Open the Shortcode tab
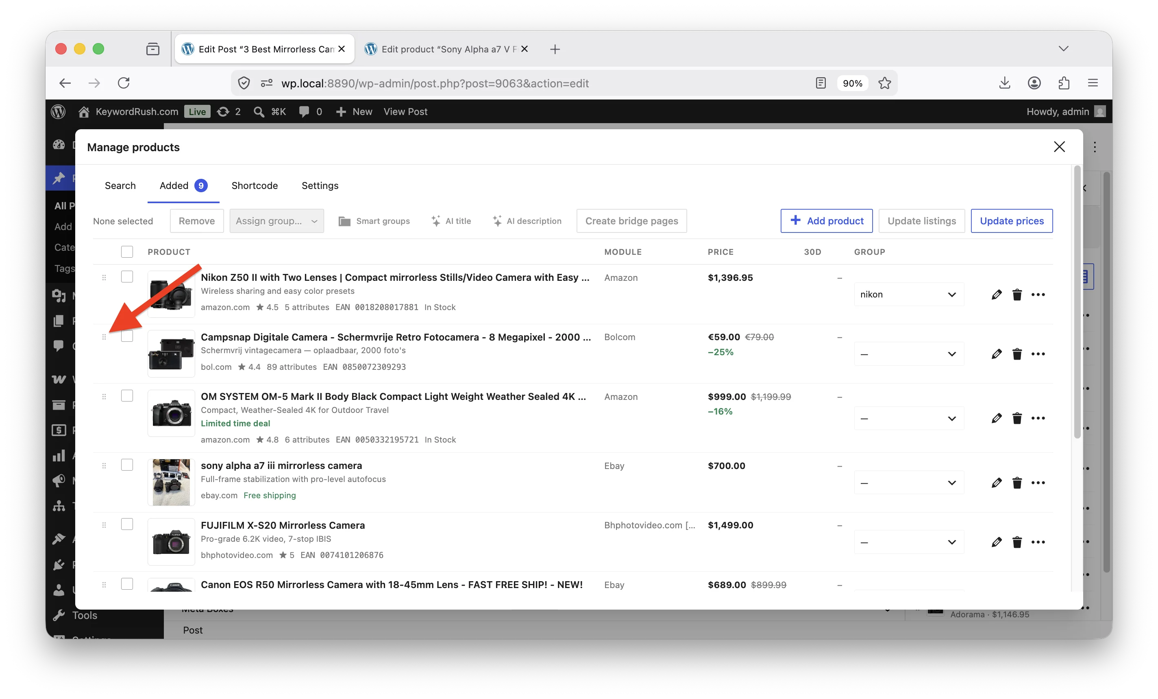The image size is (1158, 699). point(255,186)
